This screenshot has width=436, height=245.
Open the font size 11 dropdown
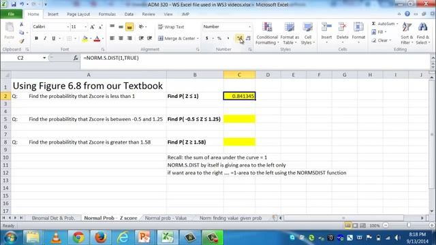pyautogui.click(x=85, y=27)
